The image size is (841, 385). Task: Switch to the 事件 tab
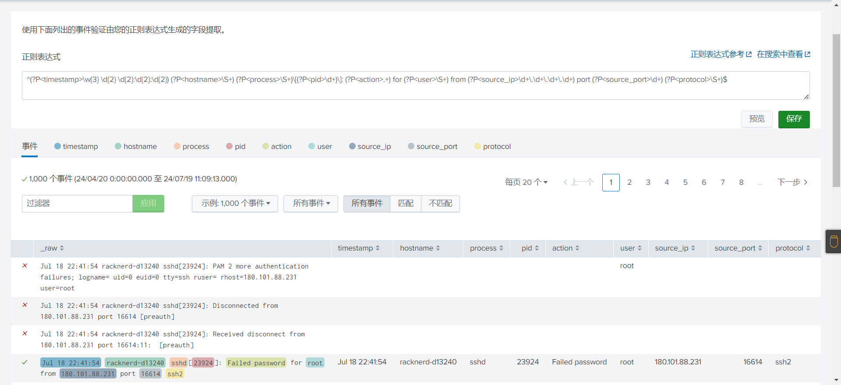pyautogui.click(x=30, y=146)
